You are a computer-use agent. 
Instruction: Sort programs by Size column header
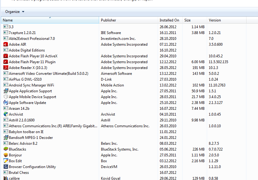pos(194,20)
